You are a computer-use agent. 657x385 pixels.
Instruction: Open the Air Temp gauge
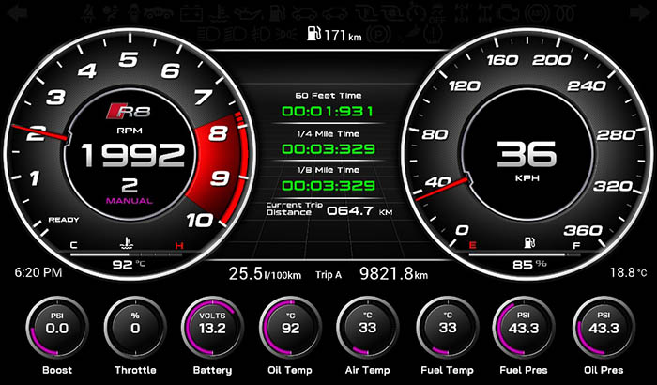(368, 328)
